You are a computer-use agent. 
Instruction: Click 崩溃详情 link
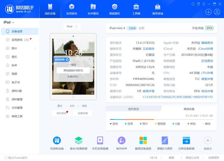click(148, 91)
